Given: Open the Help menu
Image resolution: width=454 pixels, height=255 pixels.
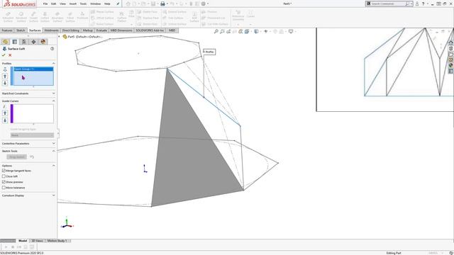Looking at the screenshot, I should 107,4.
